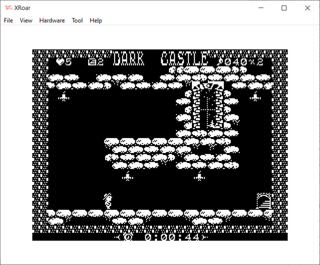Click the top-right hanging torch
320x265 pixels.
(255, 96)
